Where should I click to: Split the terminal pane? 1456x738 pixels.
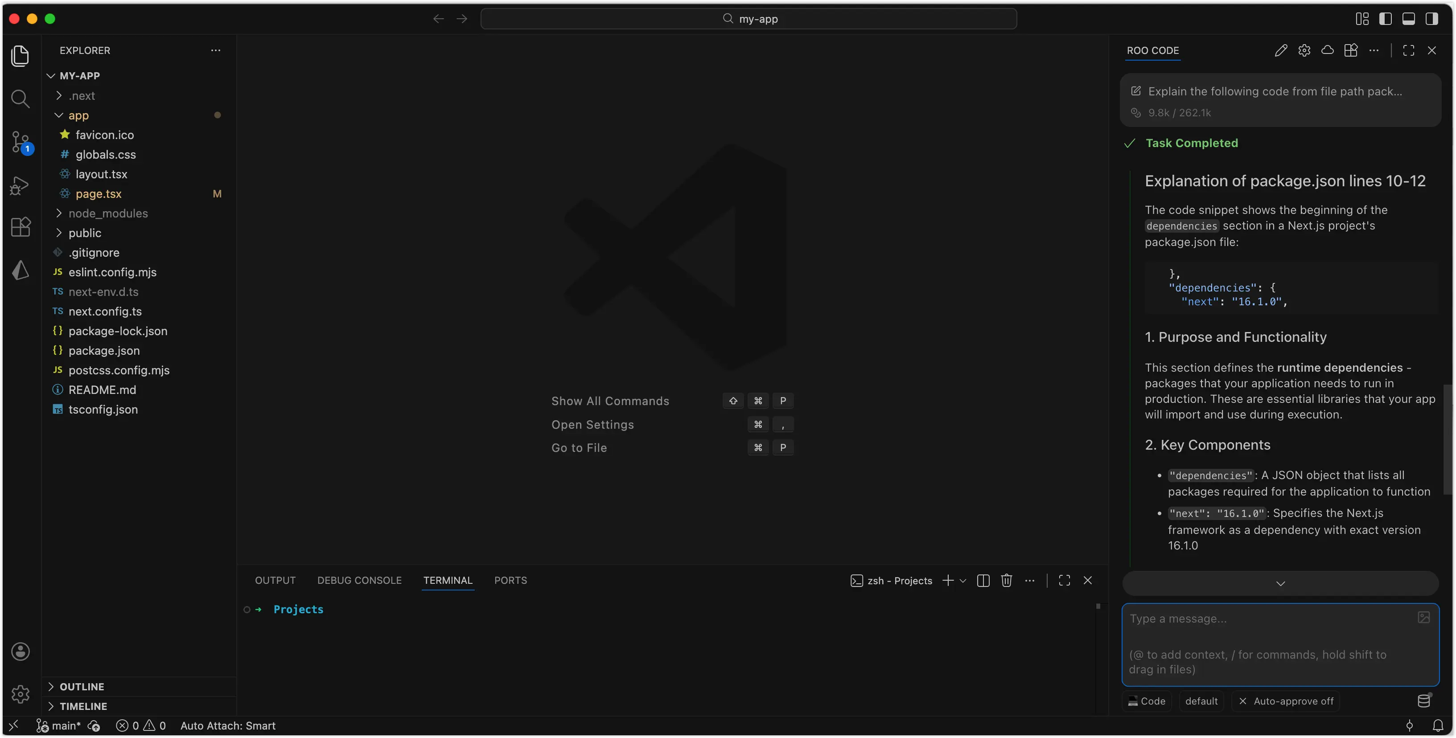983,580
